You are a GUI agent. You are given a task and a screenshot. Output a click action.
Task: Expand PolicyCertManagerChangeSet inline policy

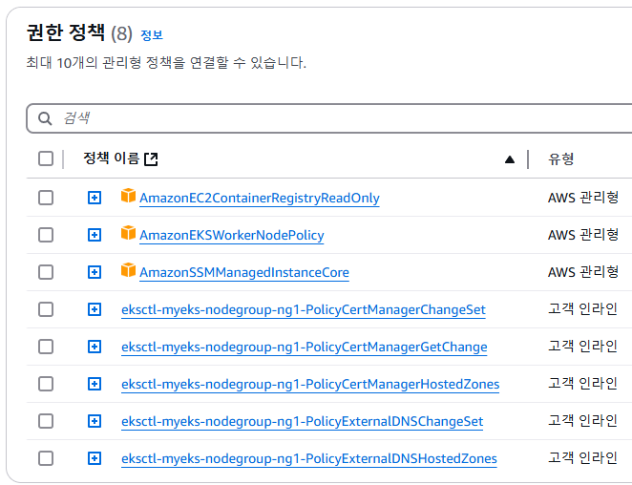pos(95,309)
